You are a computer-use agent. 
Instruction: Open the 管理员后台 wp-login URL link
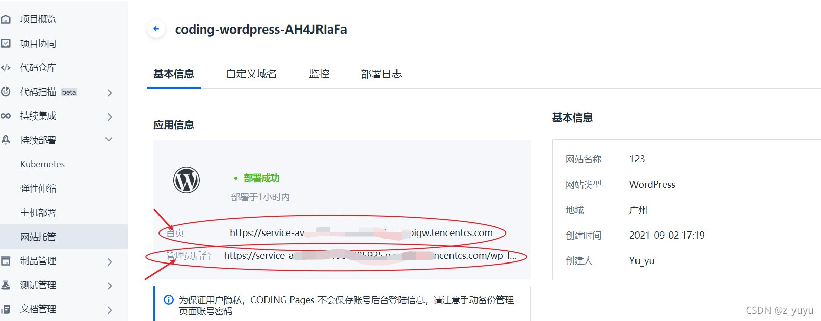click(370, 255)
